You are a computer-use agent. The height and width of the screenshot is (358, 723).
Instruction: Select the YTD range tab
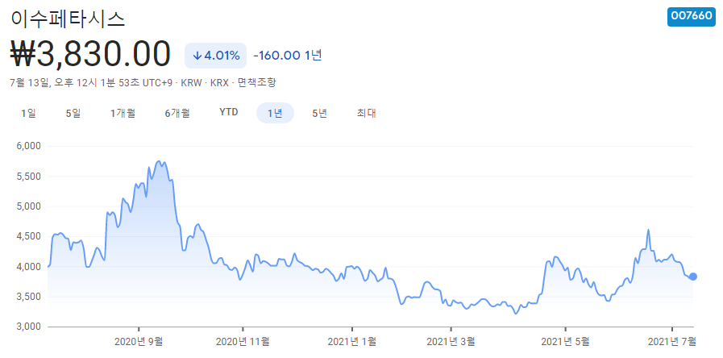coord(229,113)
